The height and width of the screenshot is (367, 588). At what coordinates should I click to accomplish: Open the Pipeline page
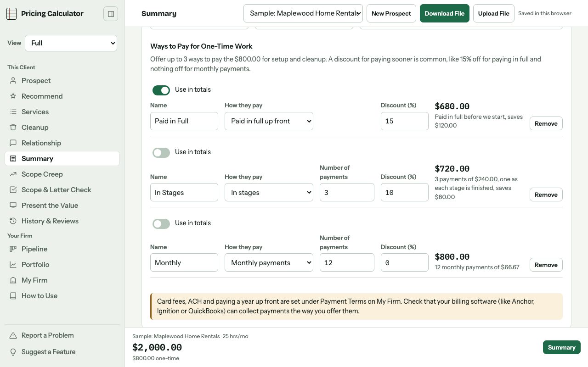click(62, 249)
